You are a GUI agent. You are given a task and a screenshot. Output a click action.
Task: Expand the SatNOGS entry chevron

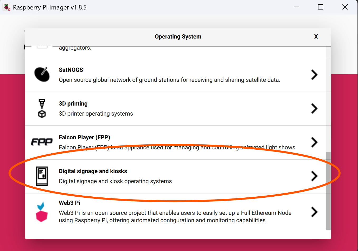pyautogui.click(x=314, y=75)
